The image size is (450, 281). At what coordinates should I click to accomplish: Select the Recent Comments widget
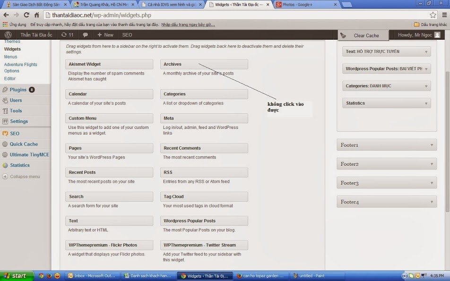coord(204,148)
